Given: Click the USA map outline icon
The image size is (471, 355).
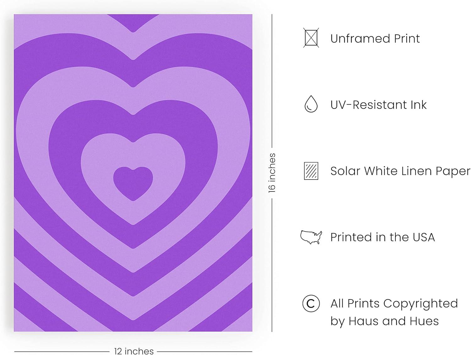Looking at the screenshot, I should click(311, 237).
